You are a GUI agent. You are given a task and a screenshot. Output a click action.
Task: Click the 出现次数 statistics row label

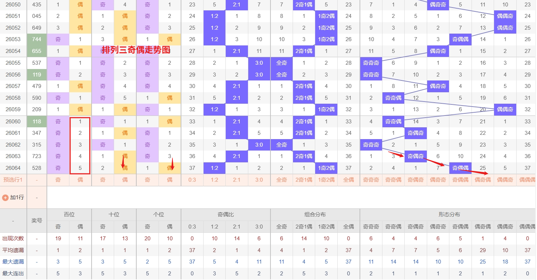tap(13, 239)
